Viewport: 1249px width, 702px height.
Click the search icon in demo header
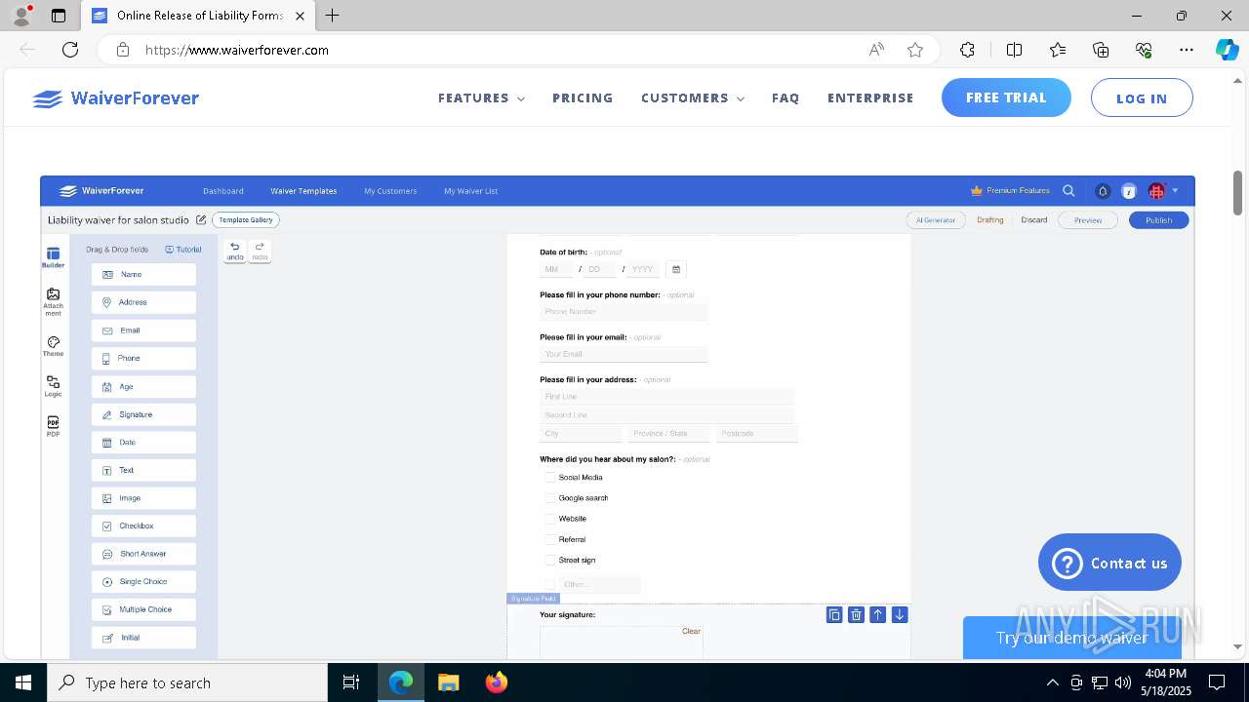[x=1068, y=191]
